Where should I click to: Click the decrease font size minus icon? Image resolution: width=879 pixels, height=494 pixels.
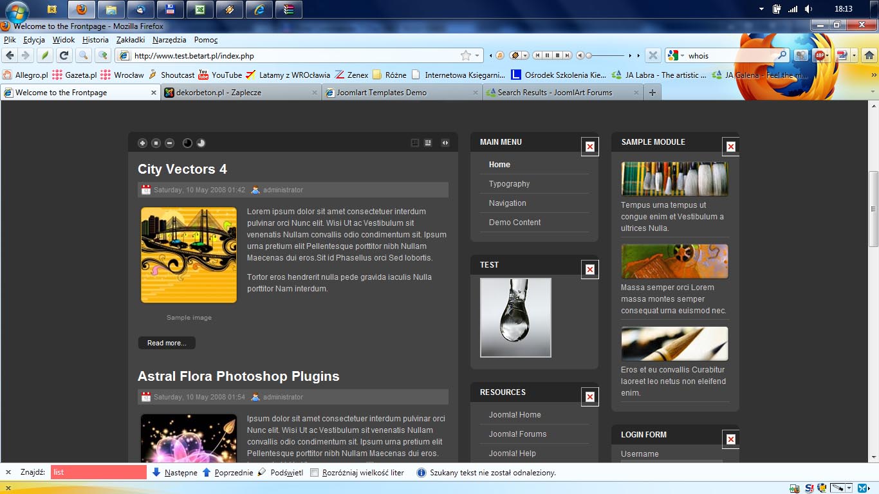(169, 143)
